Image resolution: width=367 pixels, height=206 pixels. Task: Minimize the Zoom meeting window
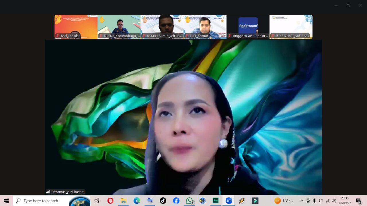tap(336, 5)
